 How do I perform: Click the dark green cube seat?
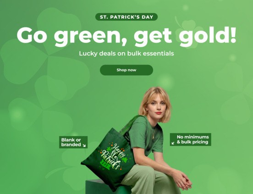(103, 187)
